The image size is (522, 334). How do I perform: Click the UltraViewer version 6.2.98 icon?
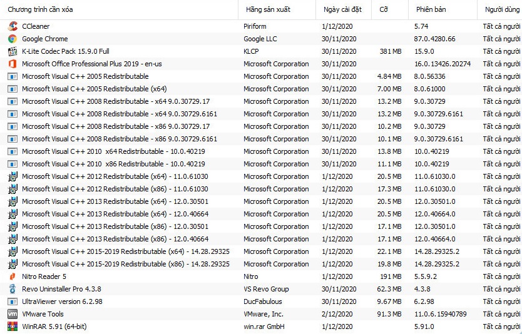tap(13, 301)
